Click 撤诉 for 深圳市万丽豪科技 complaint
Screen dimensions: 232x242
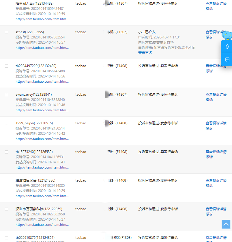click(x=209, y=214)
